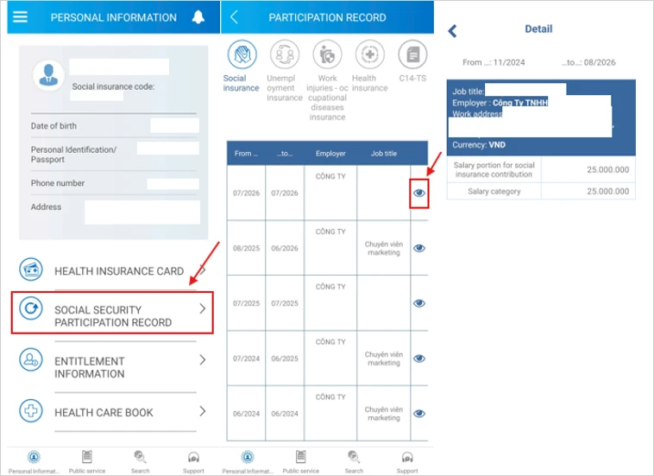Open Public service in Participation Record bottom bar
Viewport: 654px width, 476px height.
[x=301, y=462]
